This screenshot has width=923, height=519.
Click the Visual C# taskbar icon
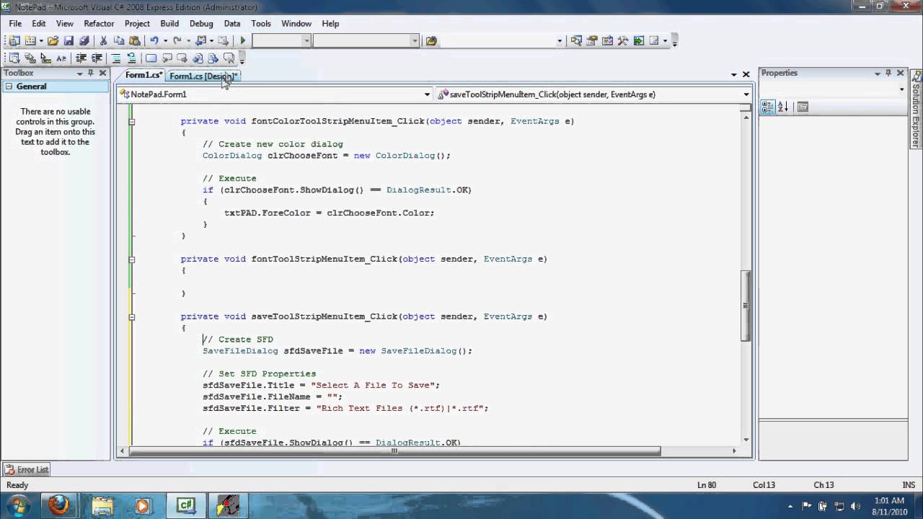click(x=186, y=505)
